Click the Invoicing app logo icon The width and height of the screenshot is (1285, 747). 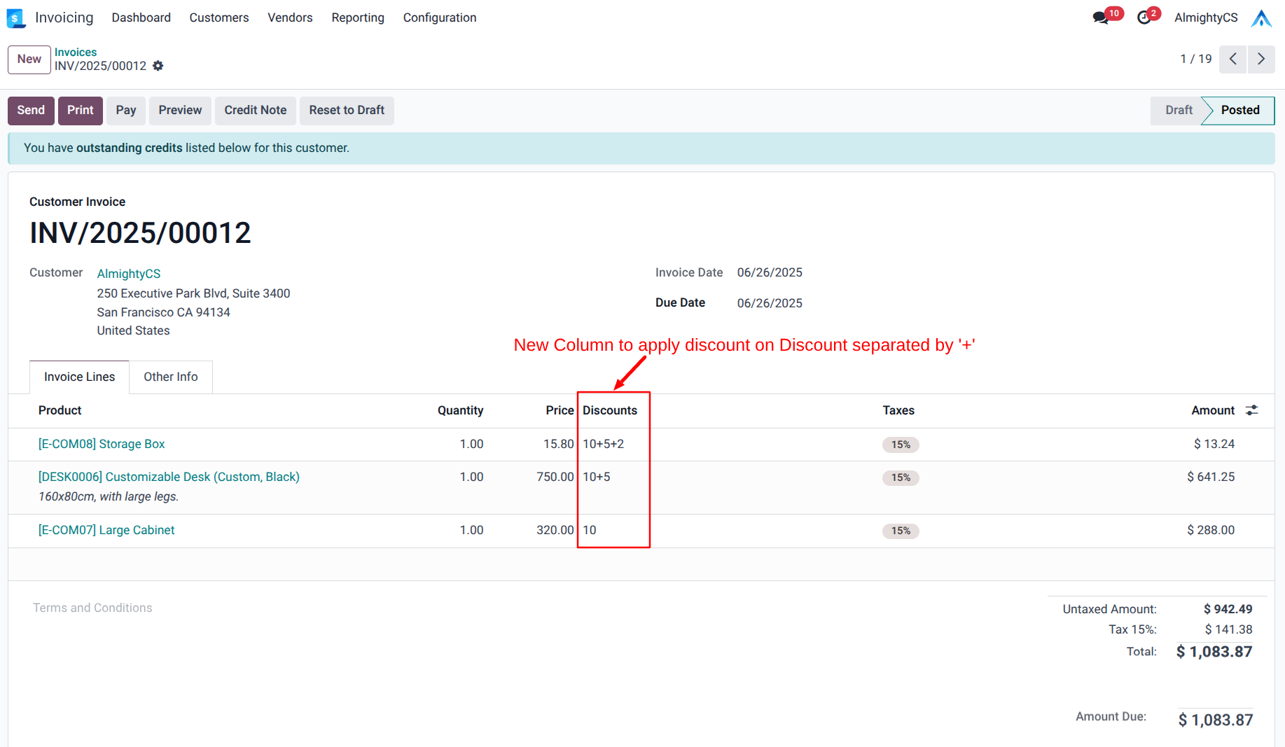click(x=15, y=18)
